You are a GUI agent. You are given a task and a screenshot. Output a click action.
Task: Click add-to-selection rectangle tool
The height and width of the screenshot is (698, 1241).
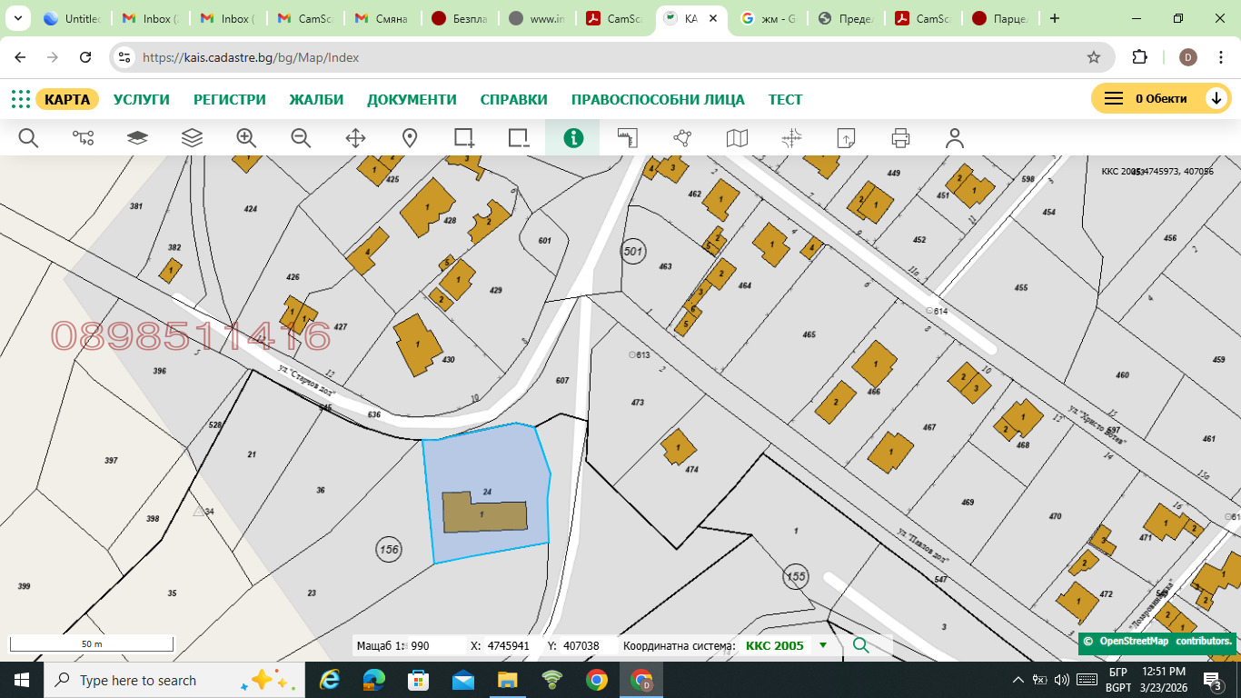[464, 138]
